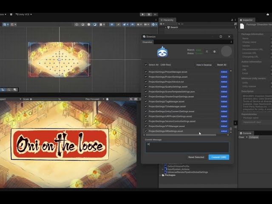
Task: Click the Pause button in Unity toolbar
Action: point(149,14)
